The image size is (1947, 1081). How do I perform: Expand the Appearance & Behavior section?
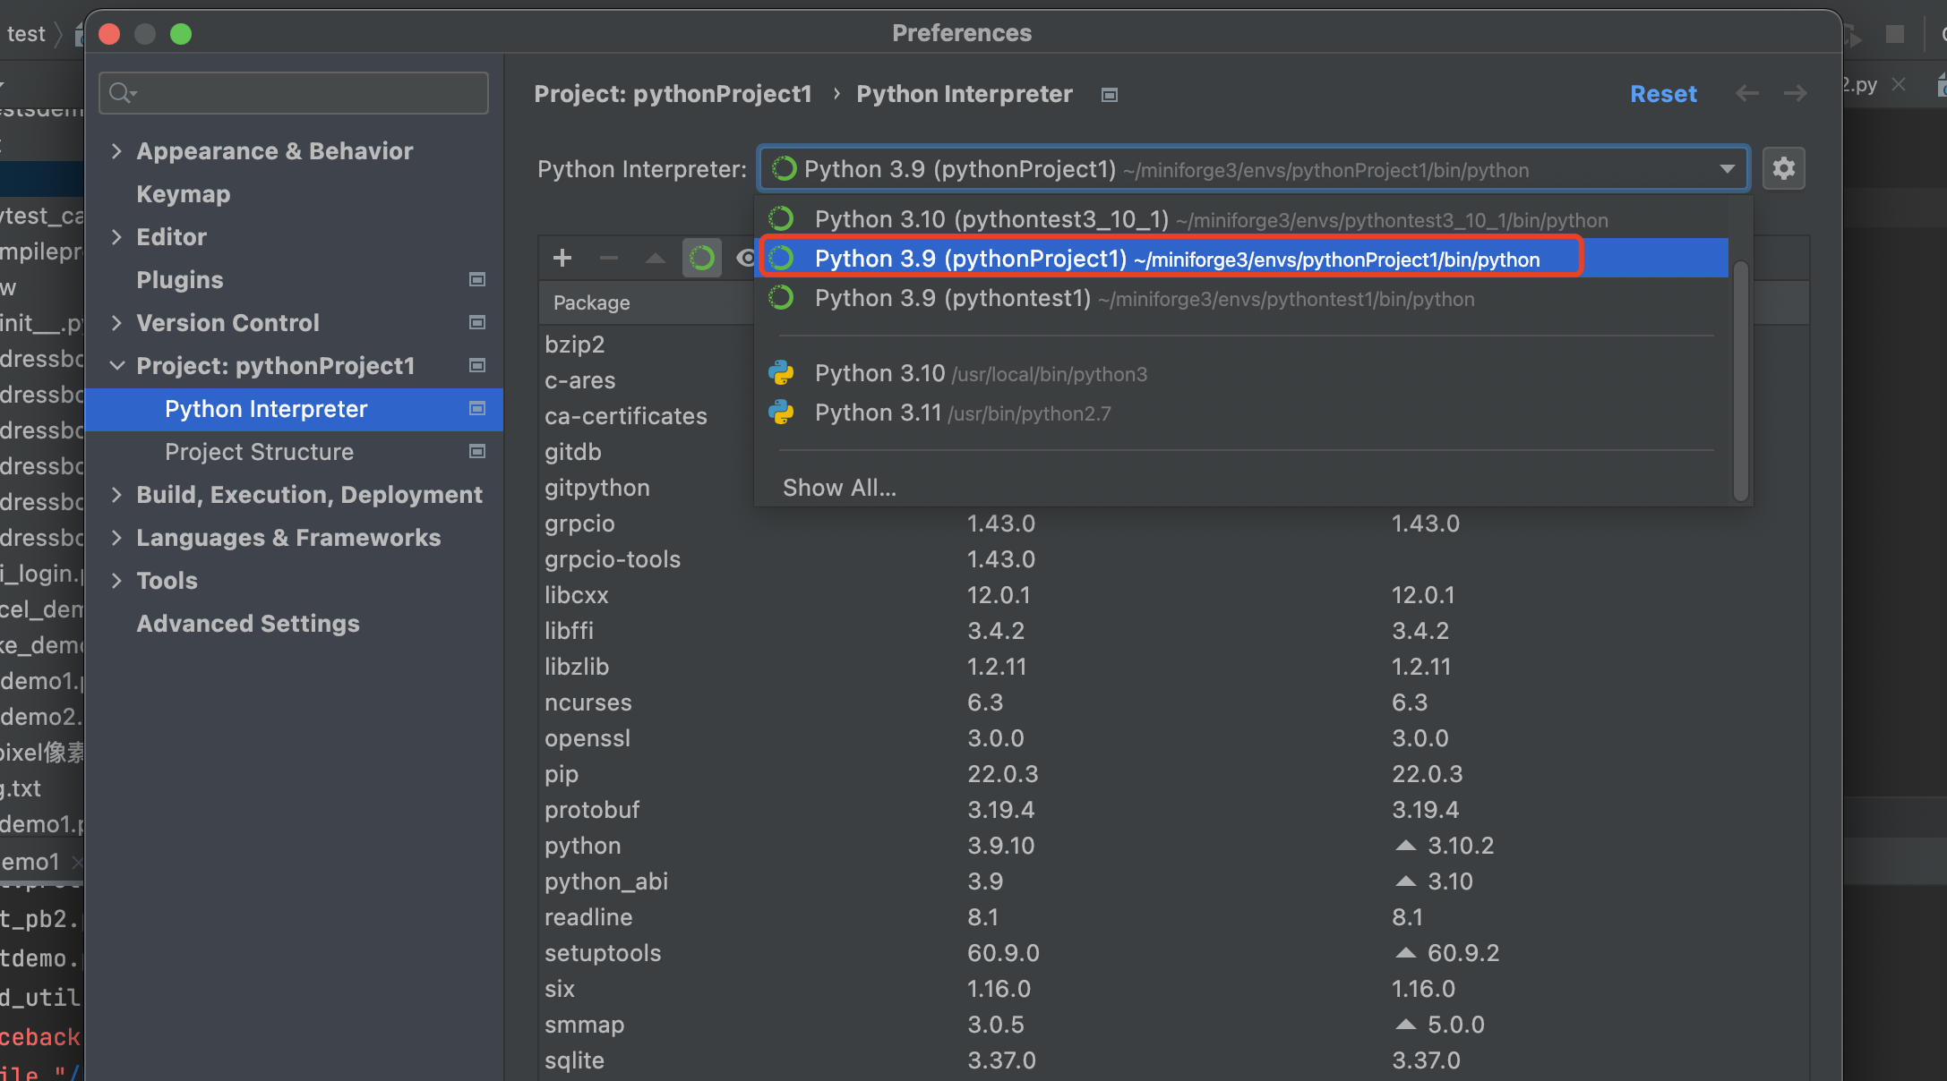pos(116,150)
